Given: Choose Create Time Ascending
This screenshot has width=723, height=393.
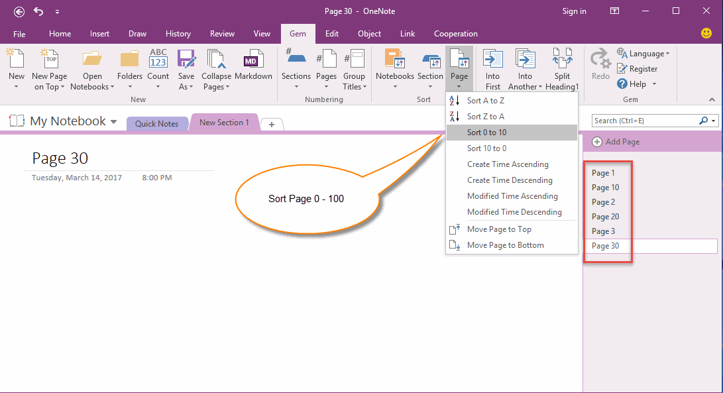Looking at the screenshot, I should coord(512,164).
